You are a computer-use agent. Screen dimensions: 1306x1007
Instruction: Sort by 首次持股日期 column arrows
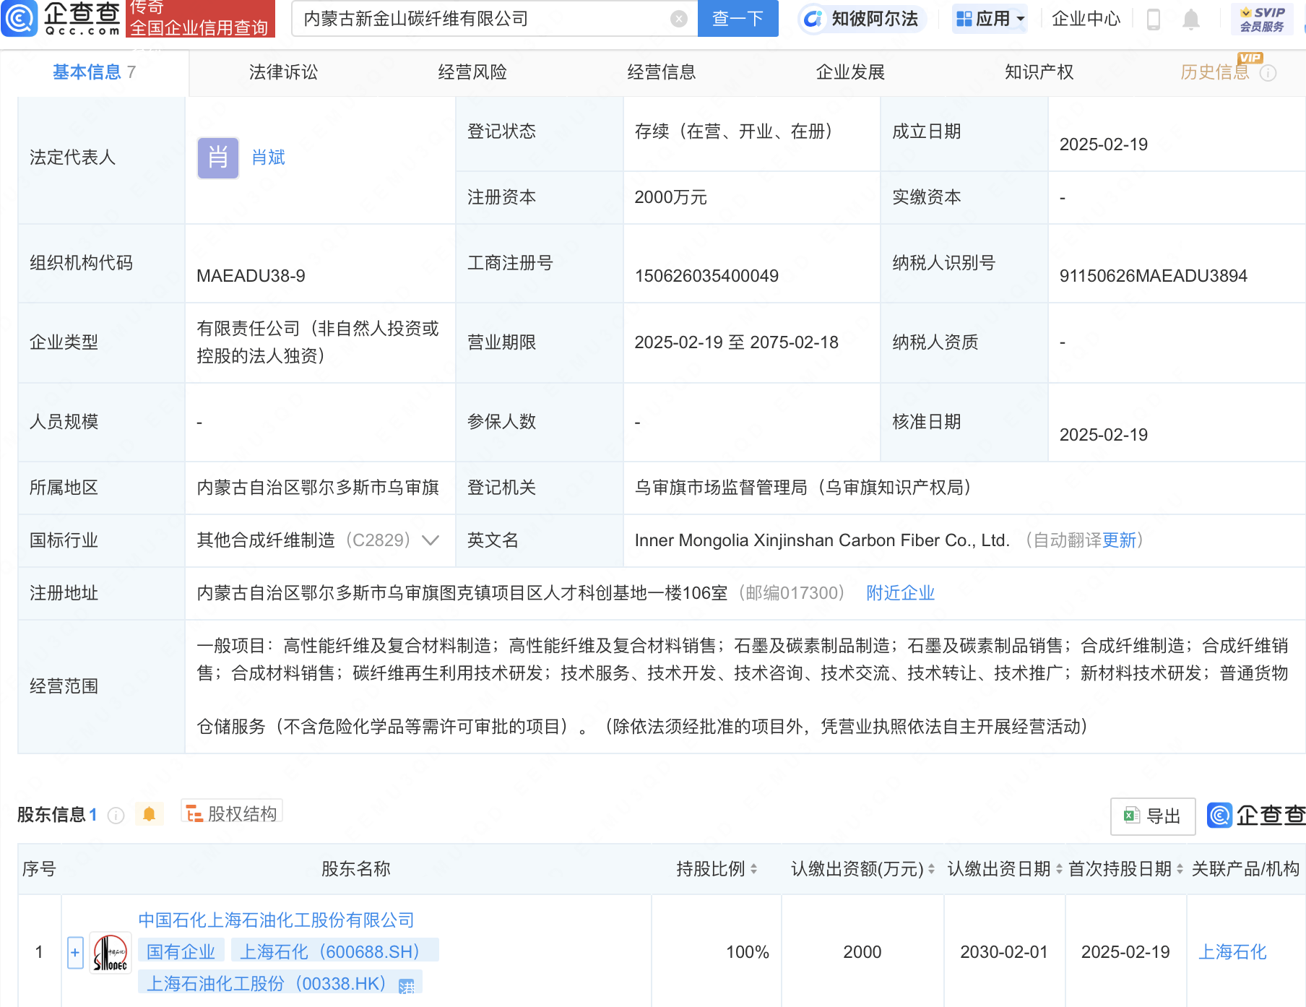tap(1180, 869)
